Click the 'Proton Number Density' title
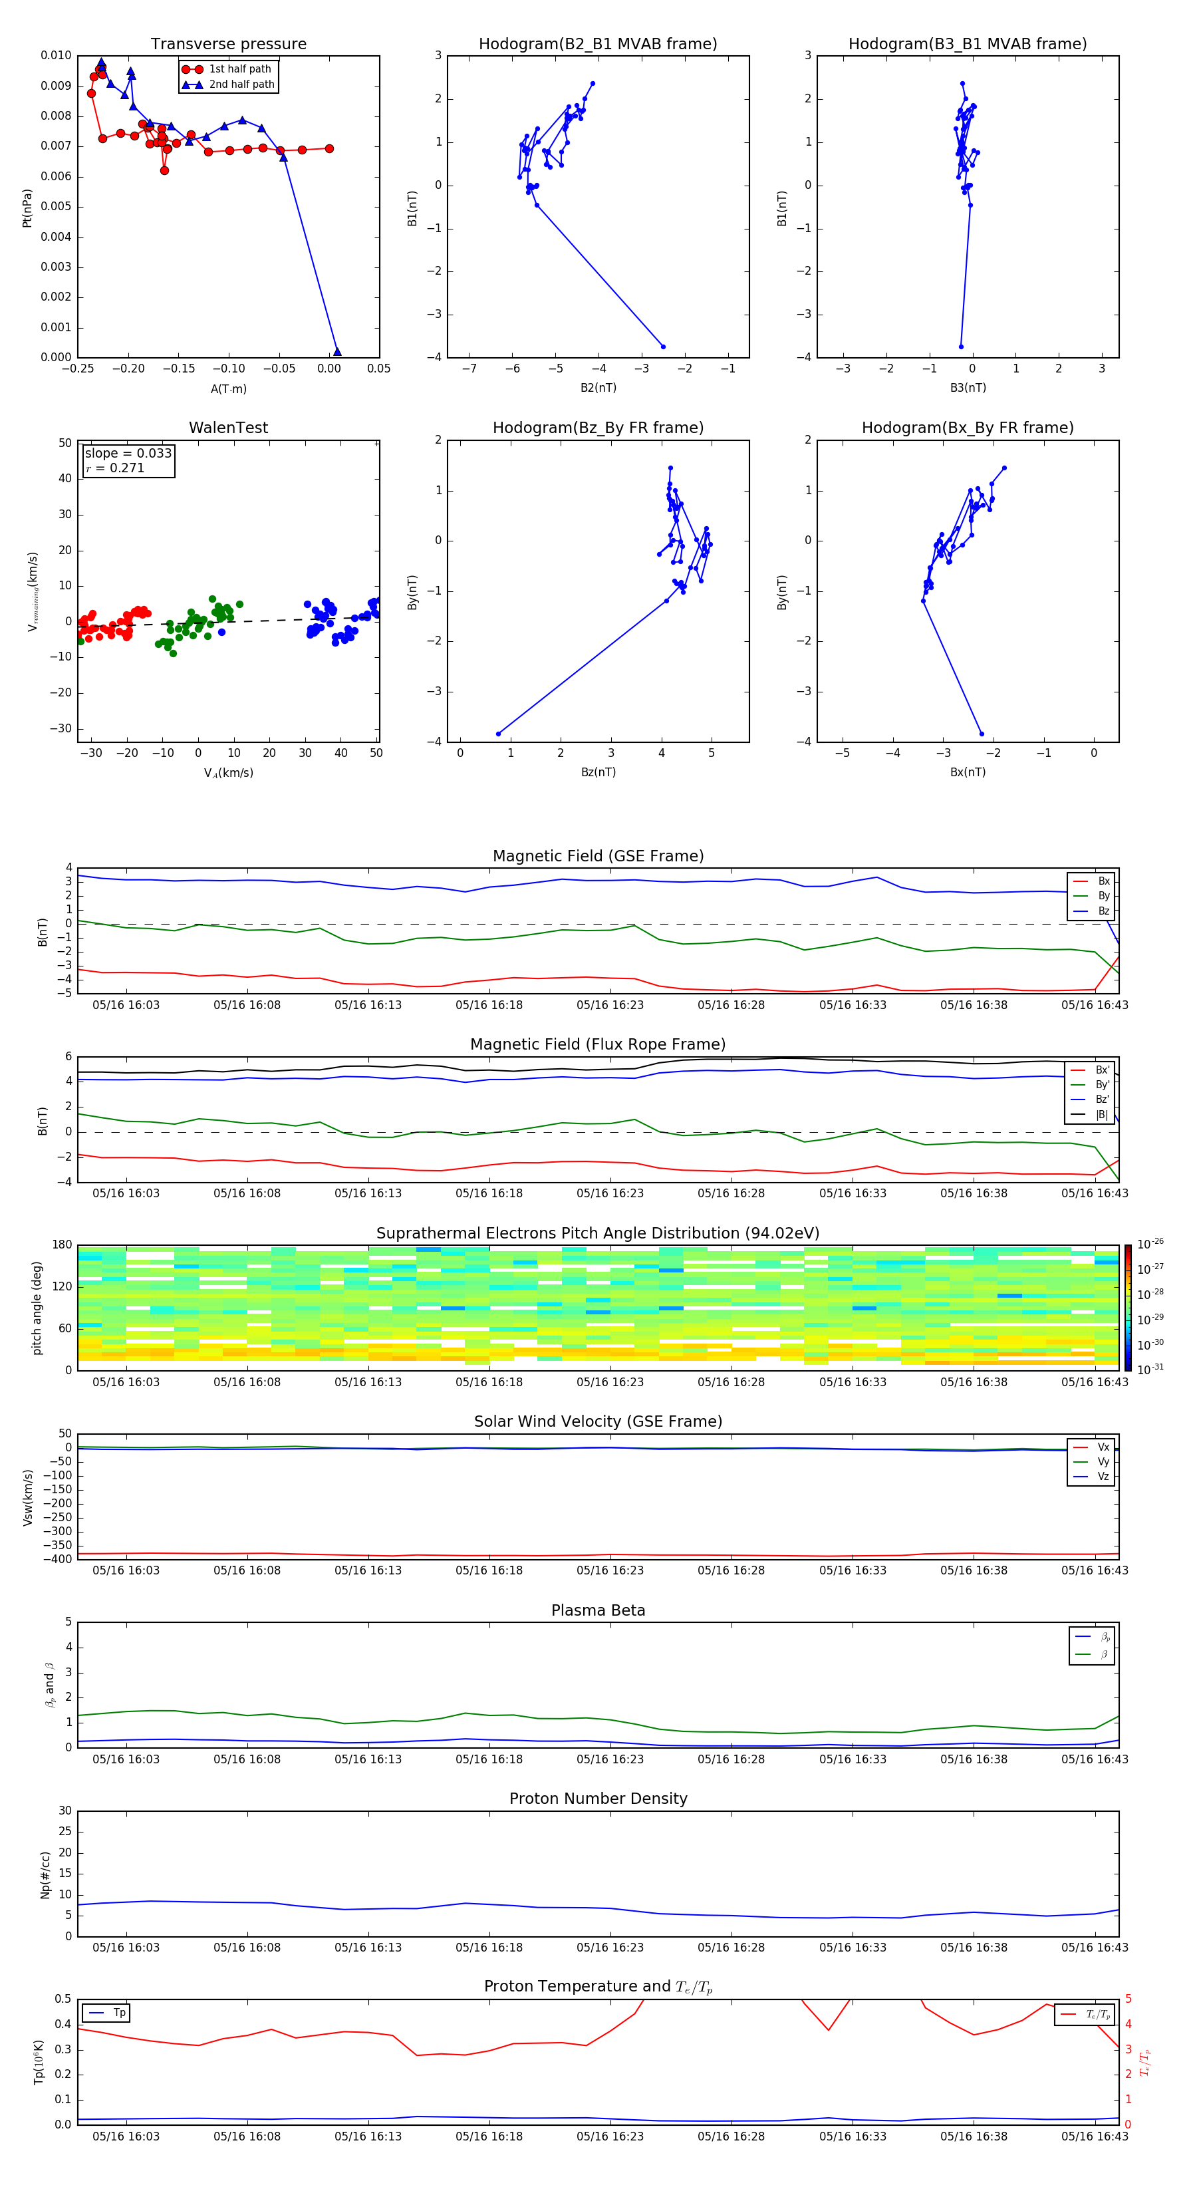 [598, 1799]
